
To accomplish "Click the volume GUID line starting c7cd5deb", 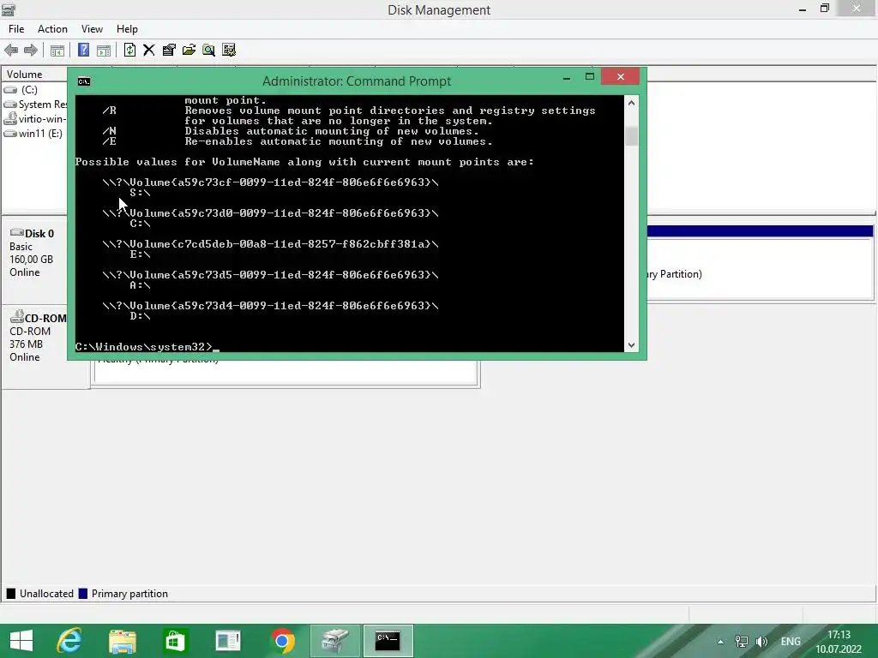I will [x=270, y=244].
